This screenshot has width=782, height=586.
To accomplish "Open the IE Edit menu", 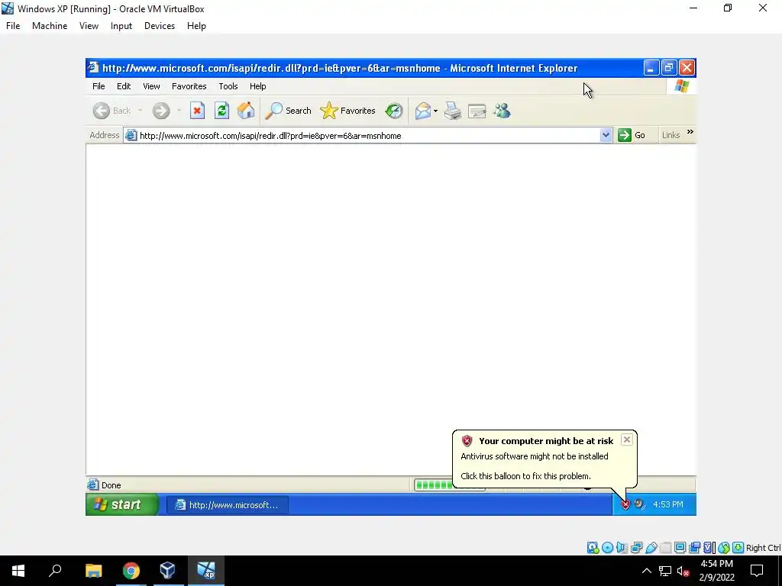I will pos(124,86).
